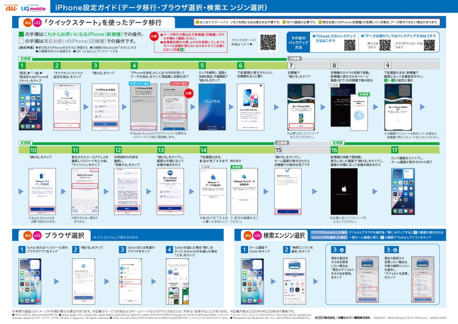Click the '"iPhone"へデータを転送中' old-phone screenshot
Image resolution: width=458 pixels, height=324 pixels.
(x=213, y=191)
